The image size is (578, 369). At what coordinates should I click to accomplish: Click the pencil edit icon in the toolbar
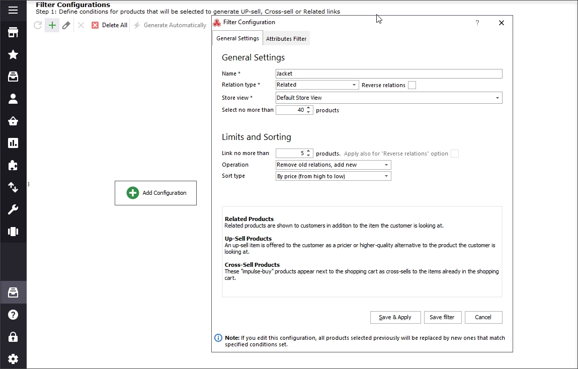click(x=66, y=25)
